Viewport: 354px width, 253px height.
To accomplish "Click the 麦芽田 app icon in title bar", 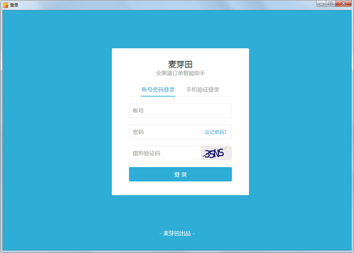I will pyautogui.click(x=5, y=5).
